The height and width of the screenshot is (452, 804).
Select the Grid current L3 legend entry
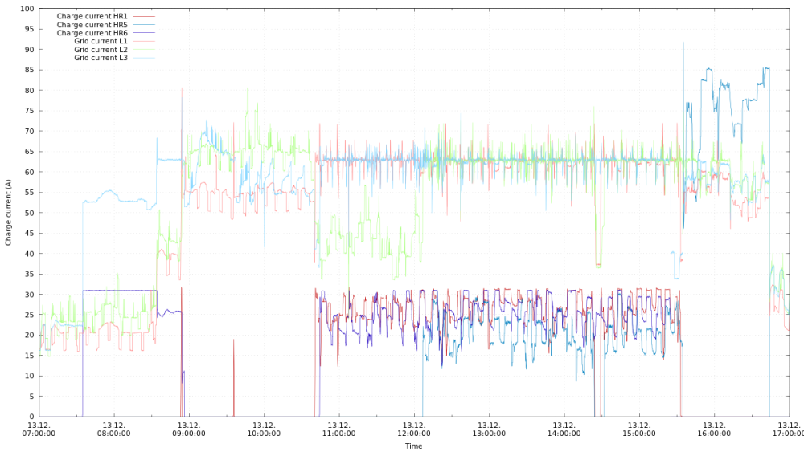100,58
